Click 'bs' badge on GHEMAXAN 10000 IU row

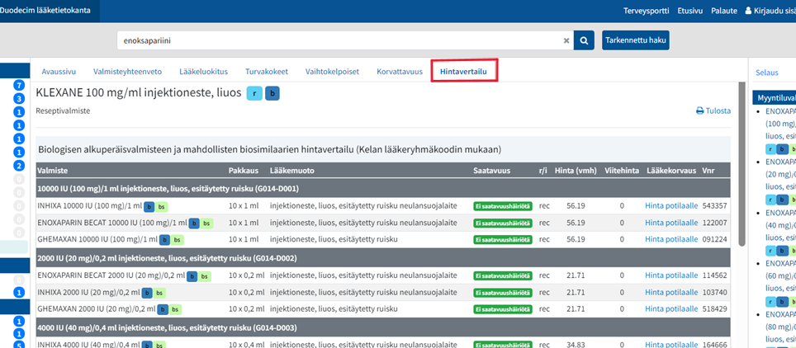[178, 239]
